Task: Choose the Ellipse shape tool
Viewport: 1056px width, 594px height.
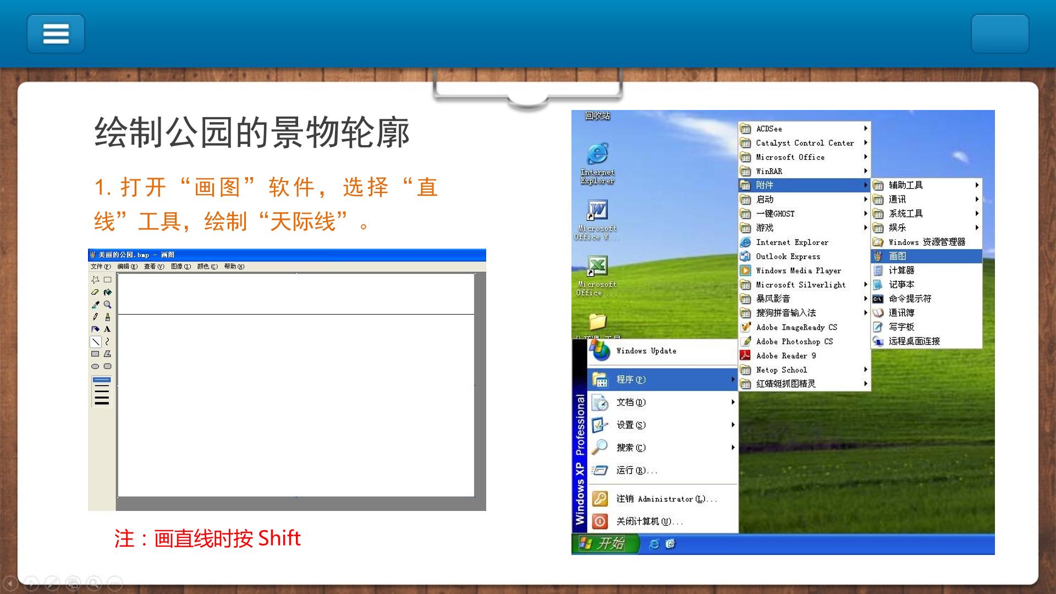Action: point(95,366)
